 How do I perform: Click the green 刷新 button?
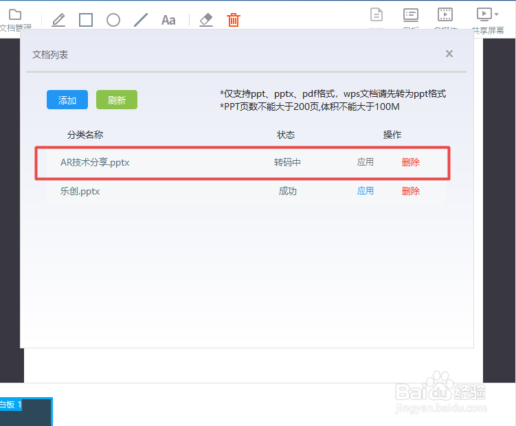pyautogui.click(x=117, y=100)
